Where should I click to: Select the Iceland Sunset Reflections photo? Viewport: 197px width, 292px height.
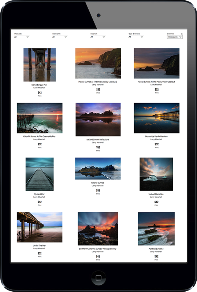pos(98,119)
